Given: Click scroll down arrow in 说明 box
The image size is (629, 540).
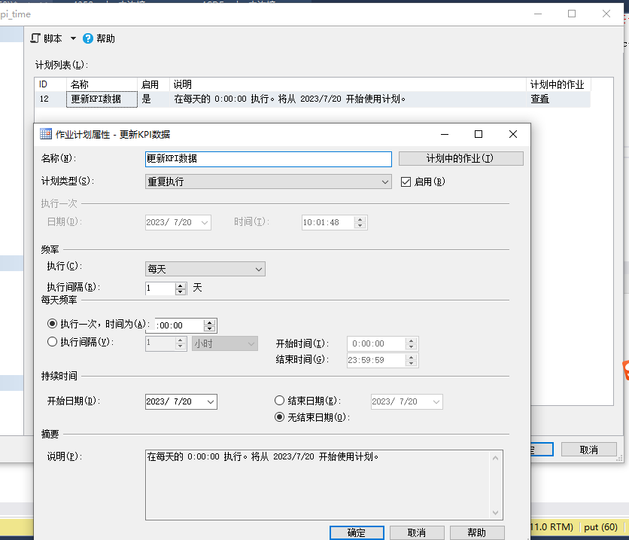Looking at the screenshot, I should (x=495, y=513).
